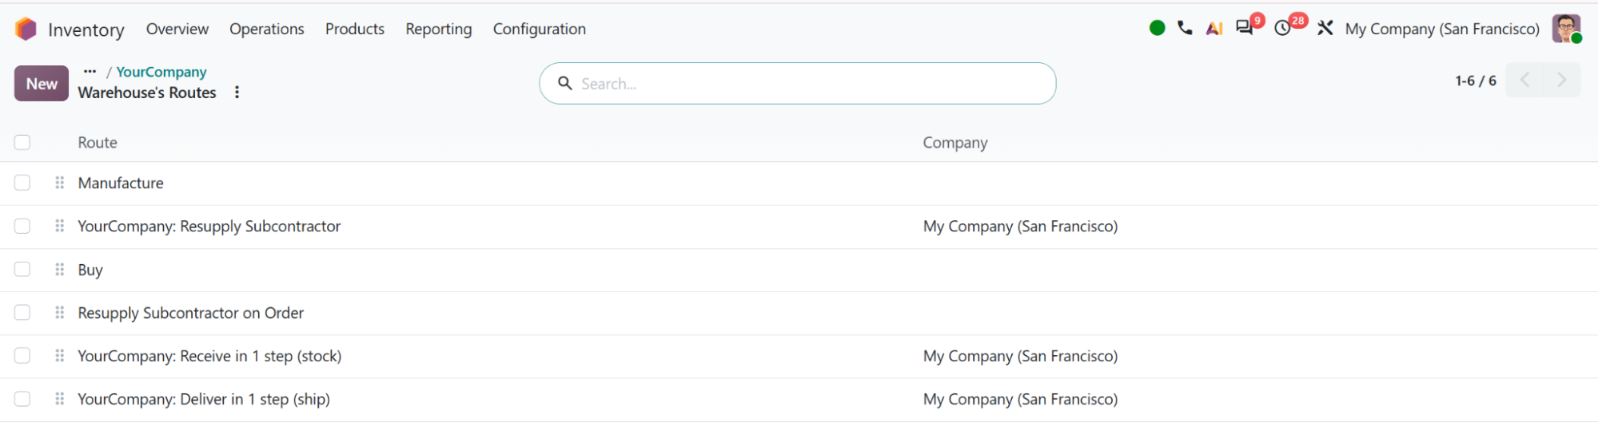Open the Overview menu
The width and height of the screenshot is (1598, 446).
click(177, 29)
